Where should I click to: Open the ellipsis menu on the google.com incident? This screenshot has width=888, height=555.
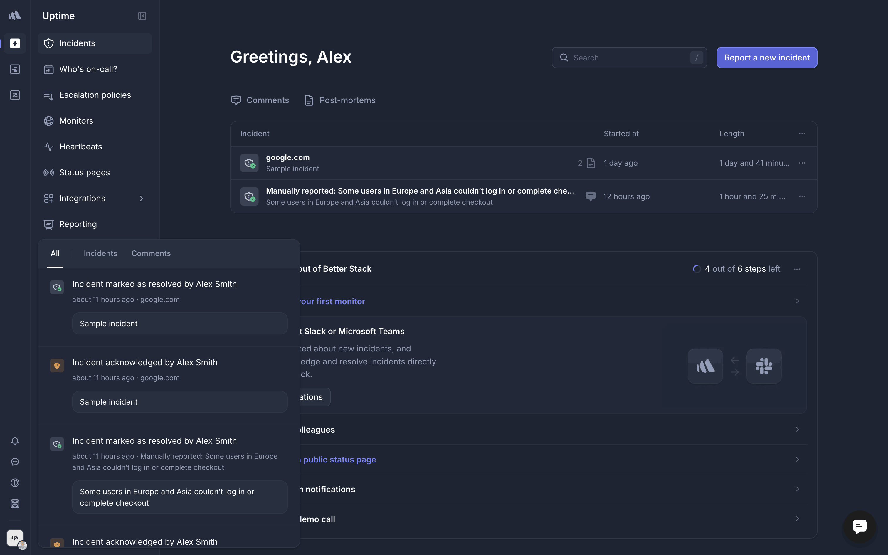(802, 163)
